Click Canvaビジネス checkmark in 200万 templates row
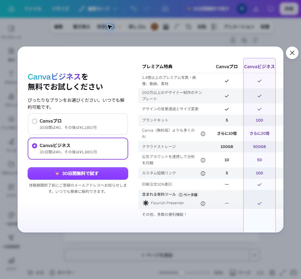The image size is (301, 279). point(259,96)
